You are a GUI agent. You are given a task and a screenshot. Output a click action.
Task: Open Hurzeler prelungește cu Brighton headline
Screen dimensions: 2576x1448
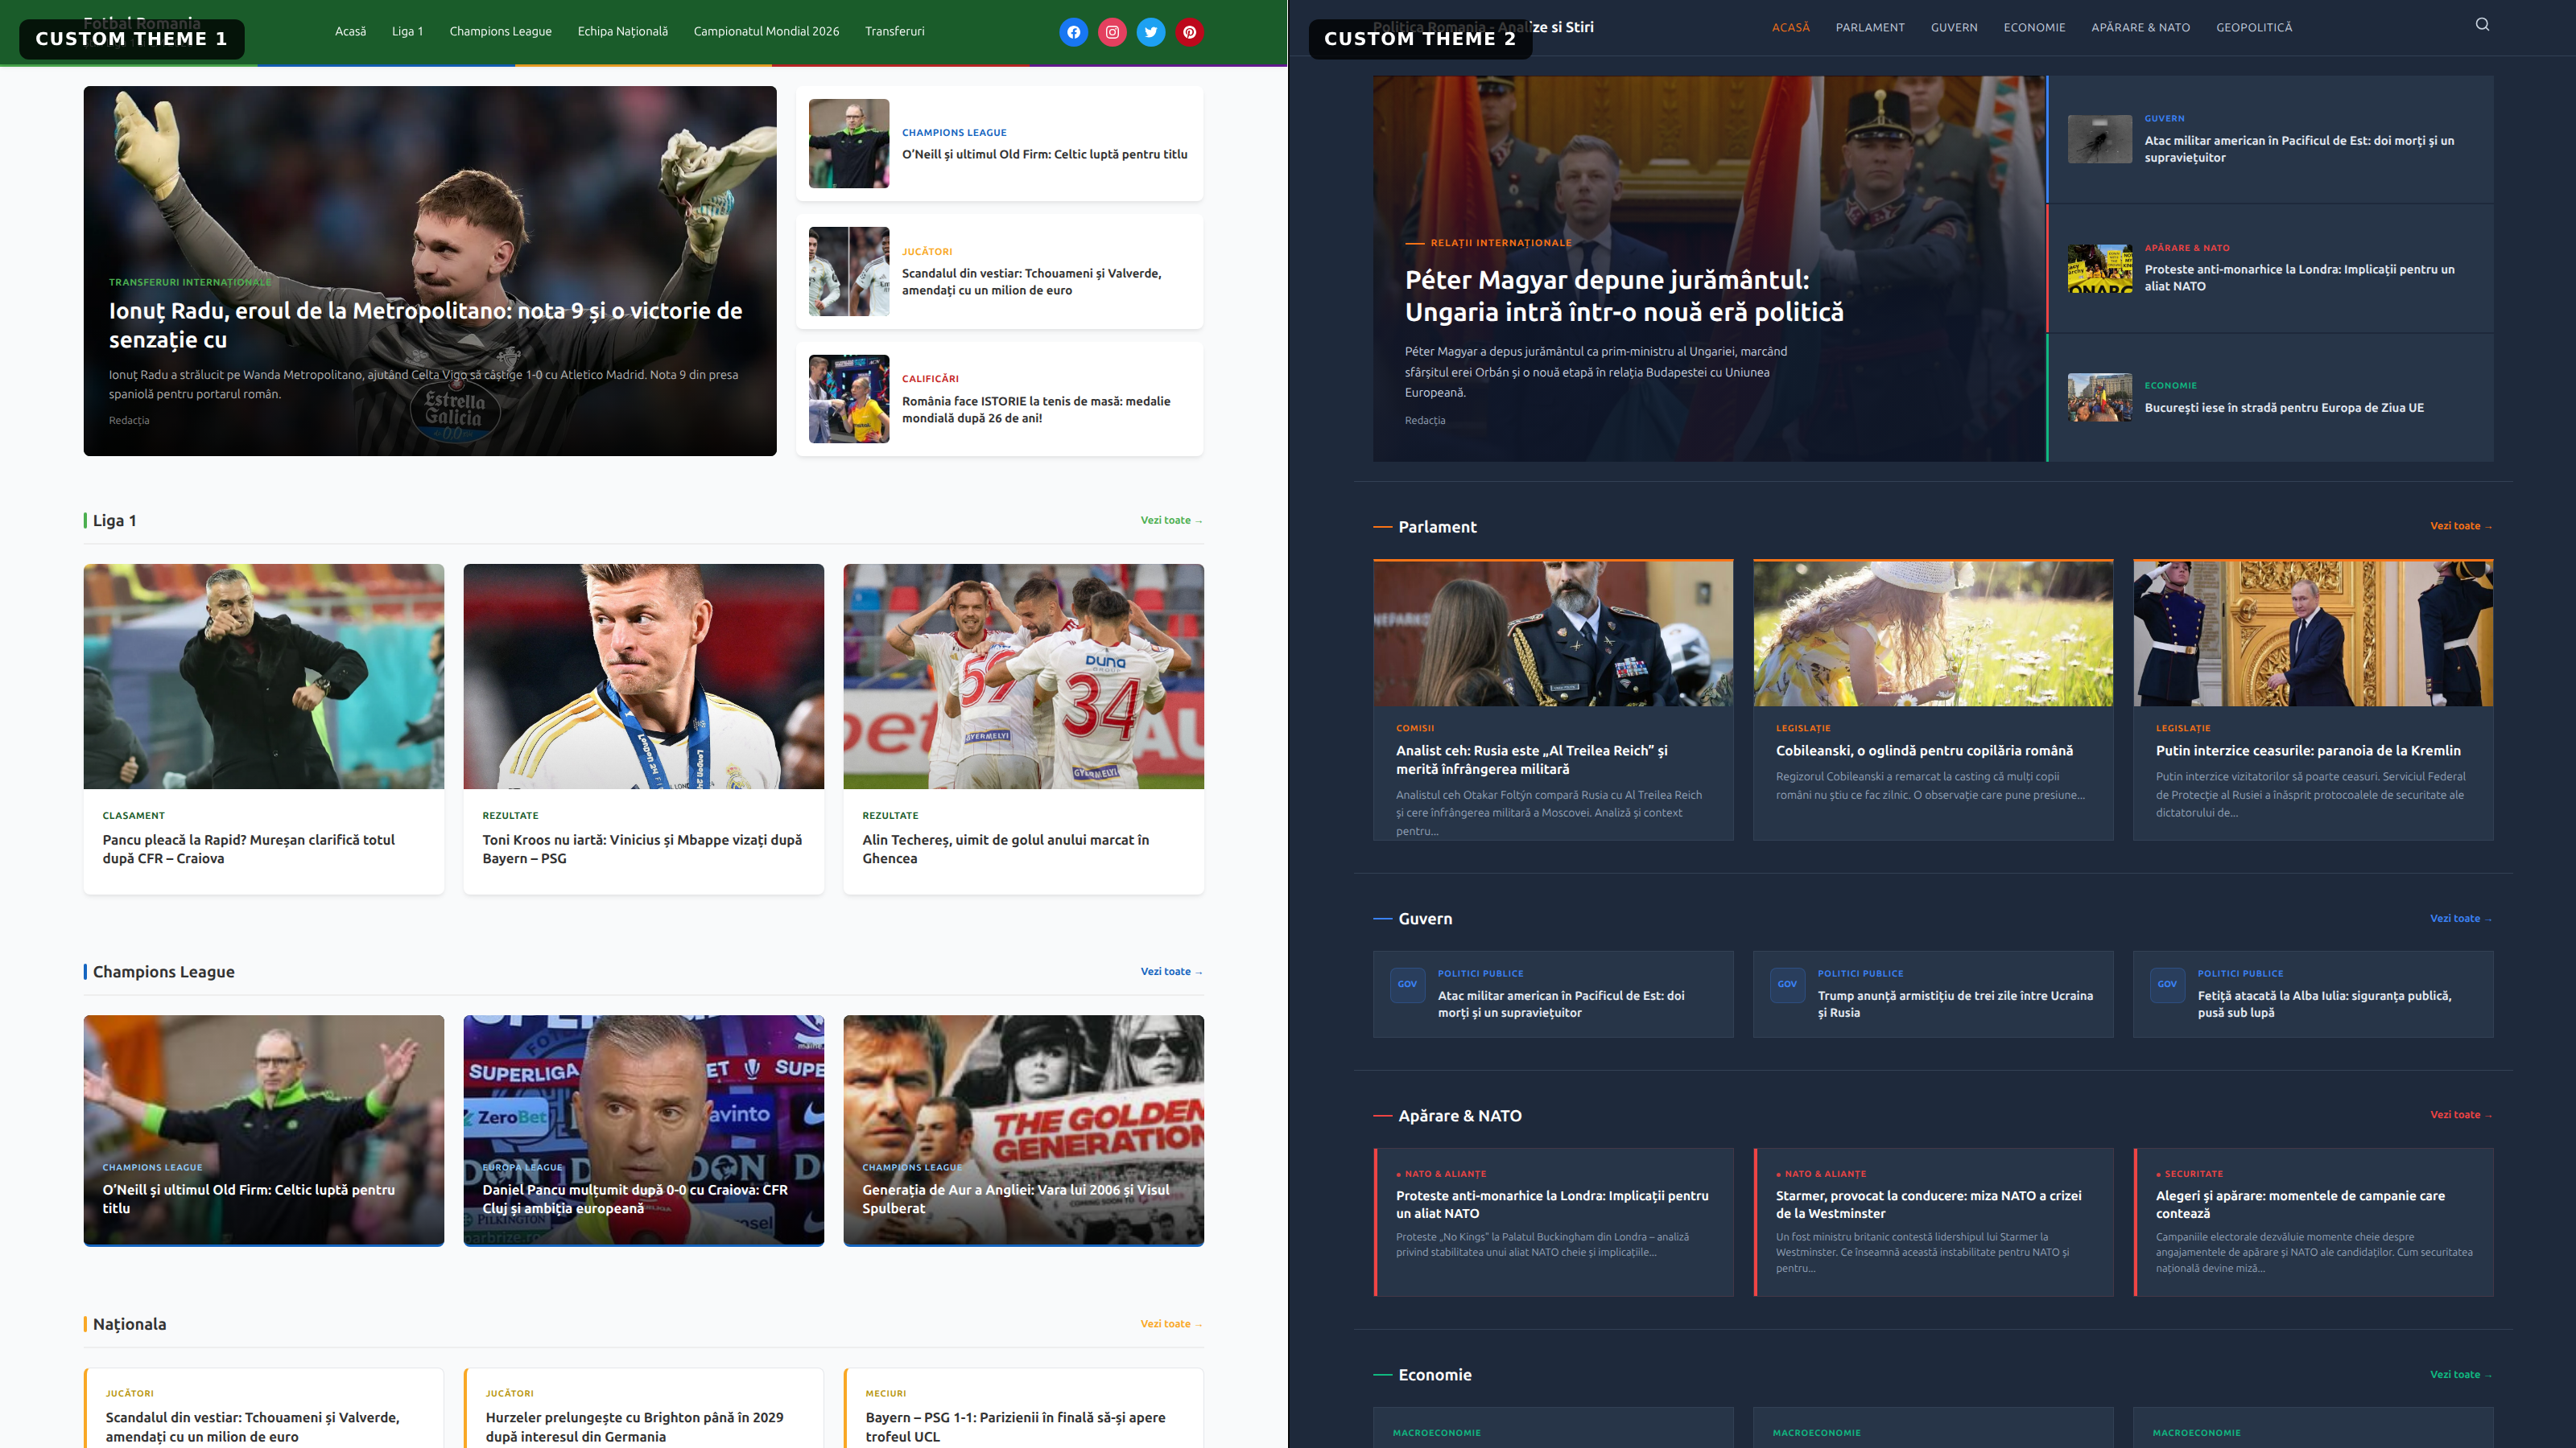coord(634,1427)
